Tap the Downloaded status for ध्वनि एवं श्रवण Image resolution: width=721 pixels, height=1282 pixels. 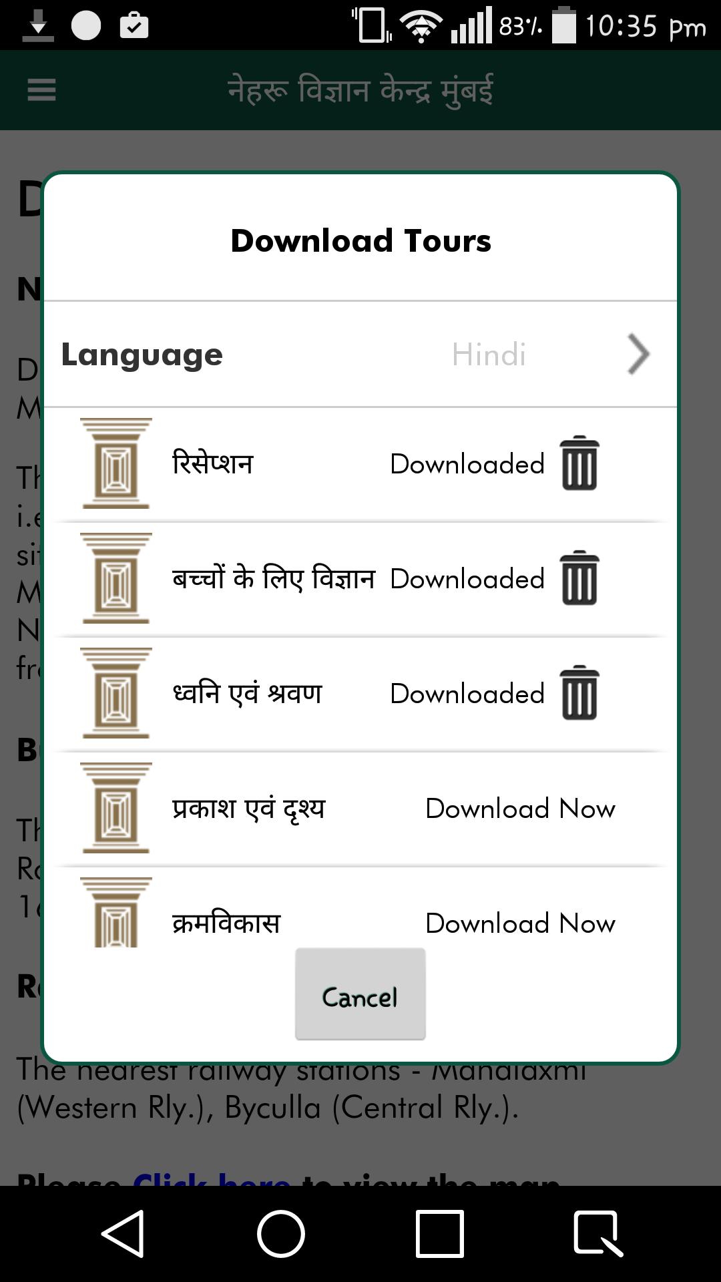click(467, 694)
